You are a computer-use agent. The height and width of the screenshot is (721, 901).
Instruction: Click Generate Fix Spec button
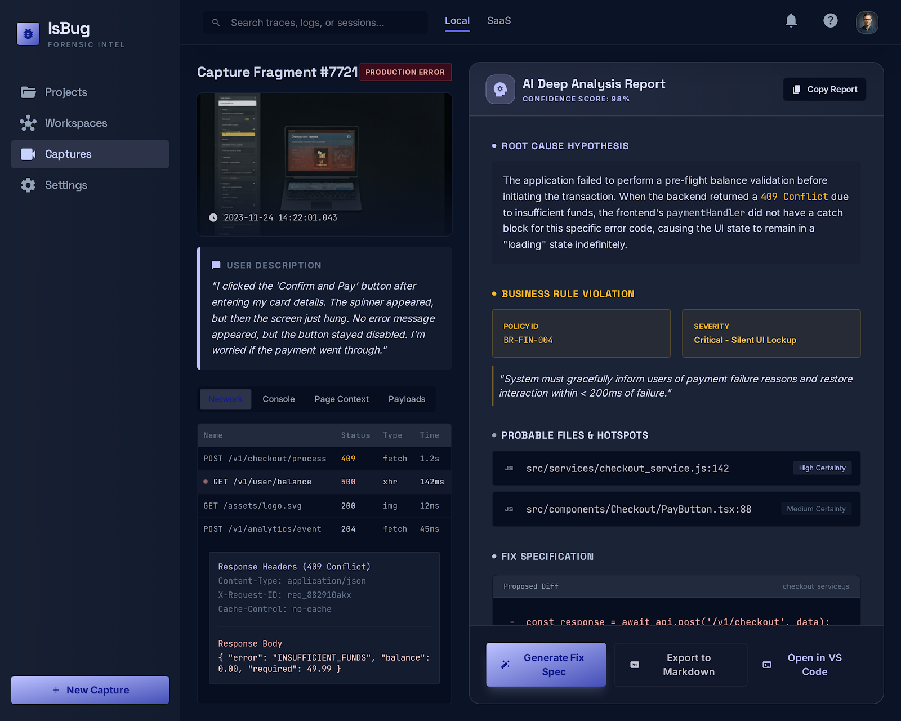(546, 665)
